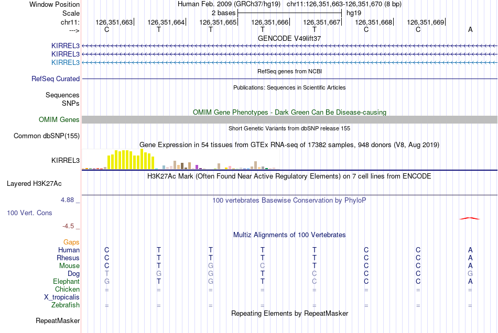Click RefSeq genes from NCBI title

289,71
